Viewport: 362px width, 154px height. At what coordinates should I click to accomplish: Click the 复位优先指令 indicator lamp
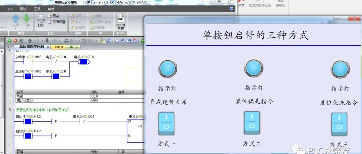340,69
